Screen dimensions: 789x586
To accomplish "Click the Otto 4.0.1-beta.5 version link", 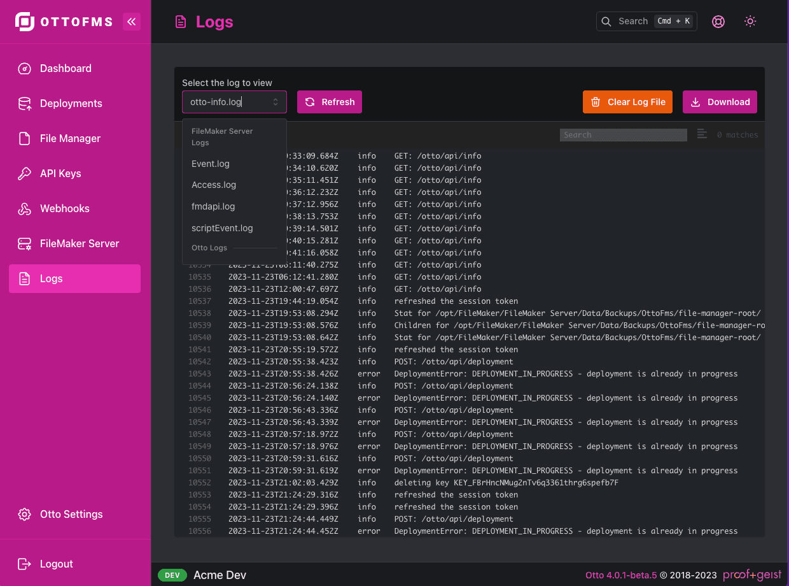I will [x=621, y=575].
